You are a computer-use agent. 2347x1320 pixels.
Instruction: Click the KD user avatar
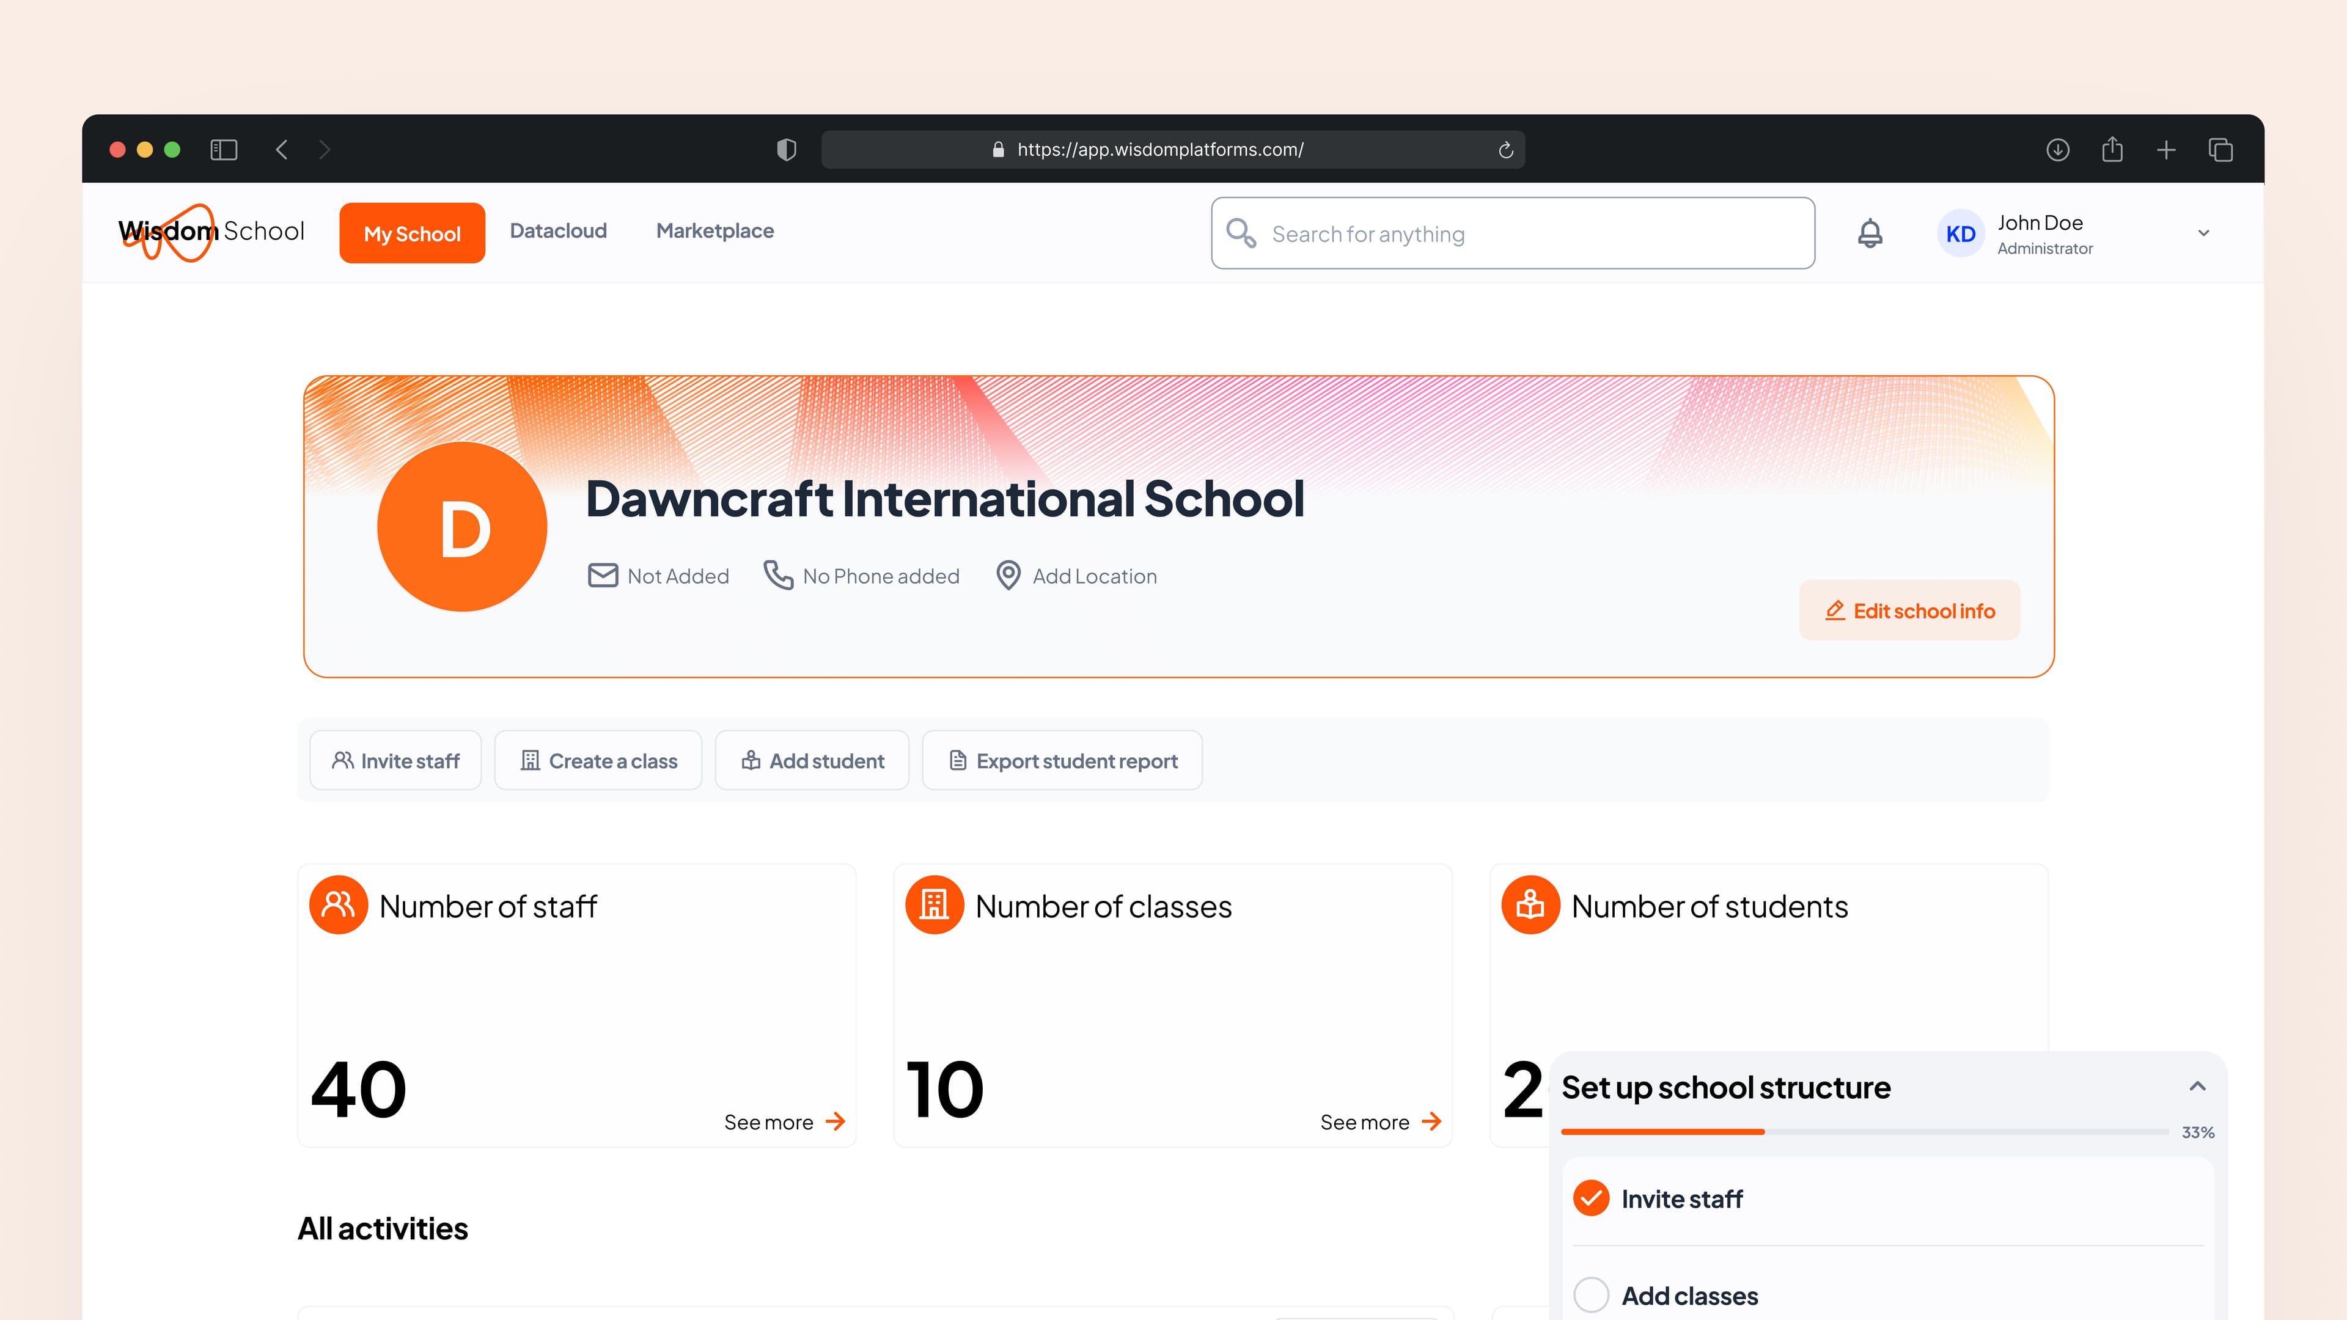point(1961,233)
